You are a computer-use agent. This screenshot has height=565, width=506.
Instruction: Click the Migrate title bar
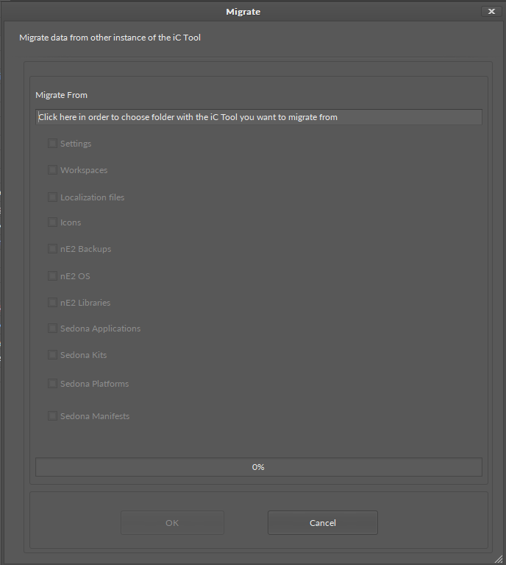(243, 12)
